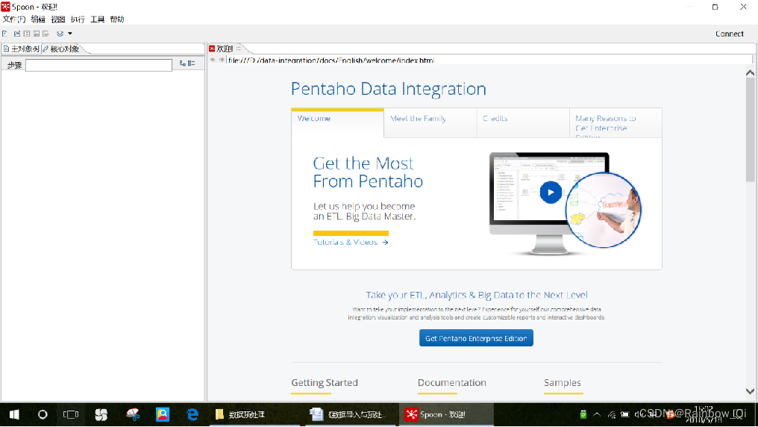Click the Samples heading
The width and height of the screenshot is (758, 427).
(563, 382)
